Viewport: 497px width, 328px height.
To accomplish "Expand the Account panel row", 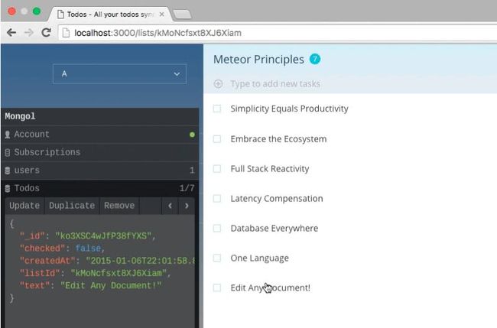I will pyautogui.click(x=100, y=135).
